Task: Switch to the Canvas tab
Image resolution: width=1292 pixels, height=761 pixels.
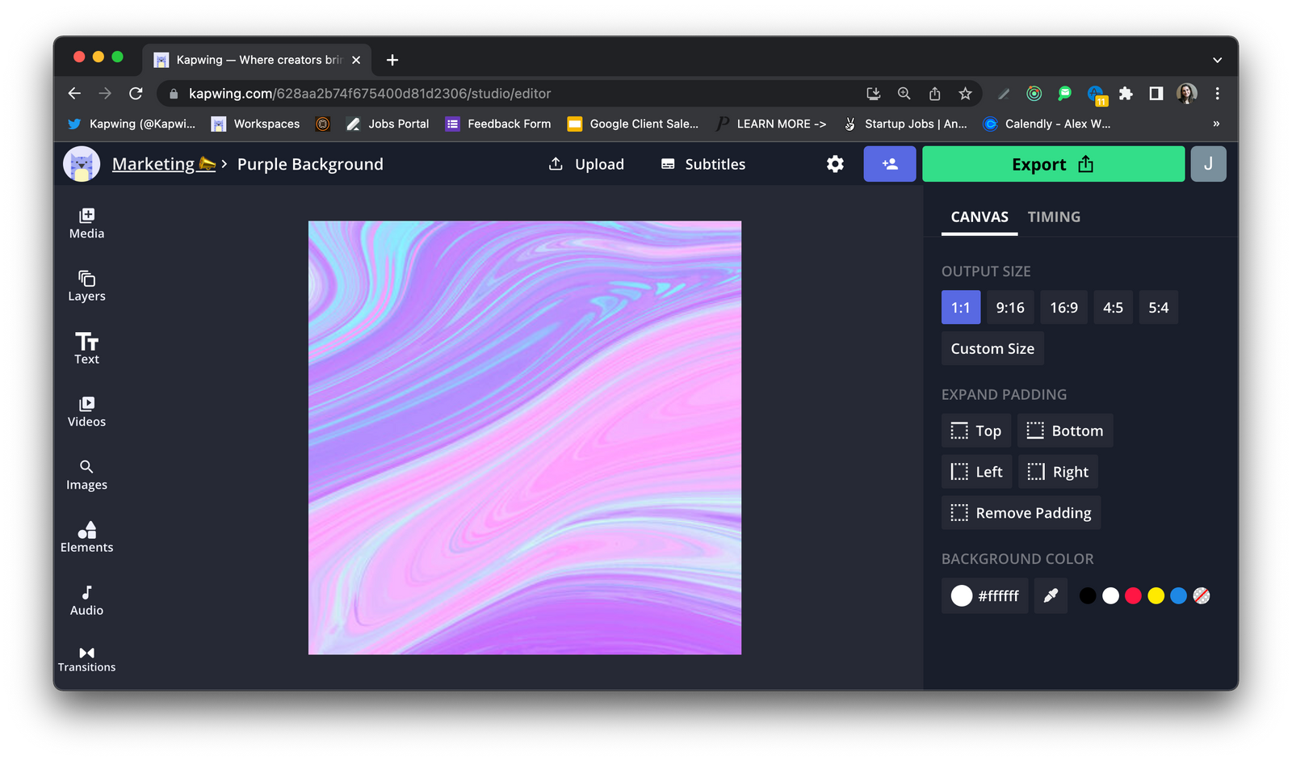Action: [x=979, y=217]
